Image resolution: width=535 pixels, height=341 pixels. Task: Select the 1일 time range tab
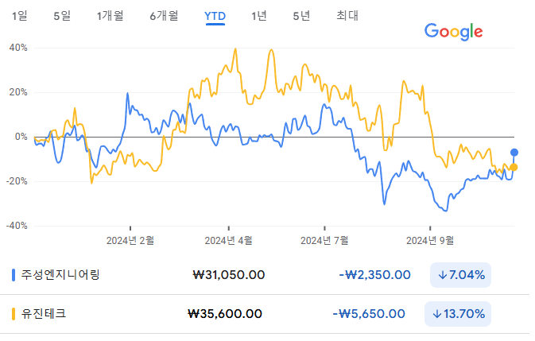click(x=19, y=16)
